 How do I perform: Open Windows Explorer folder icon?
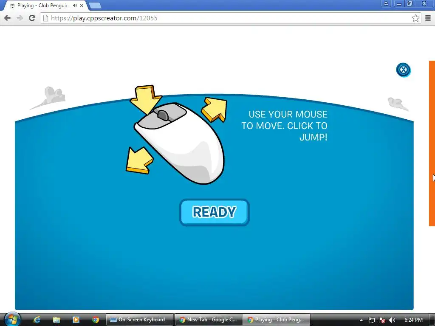point(56,320)
